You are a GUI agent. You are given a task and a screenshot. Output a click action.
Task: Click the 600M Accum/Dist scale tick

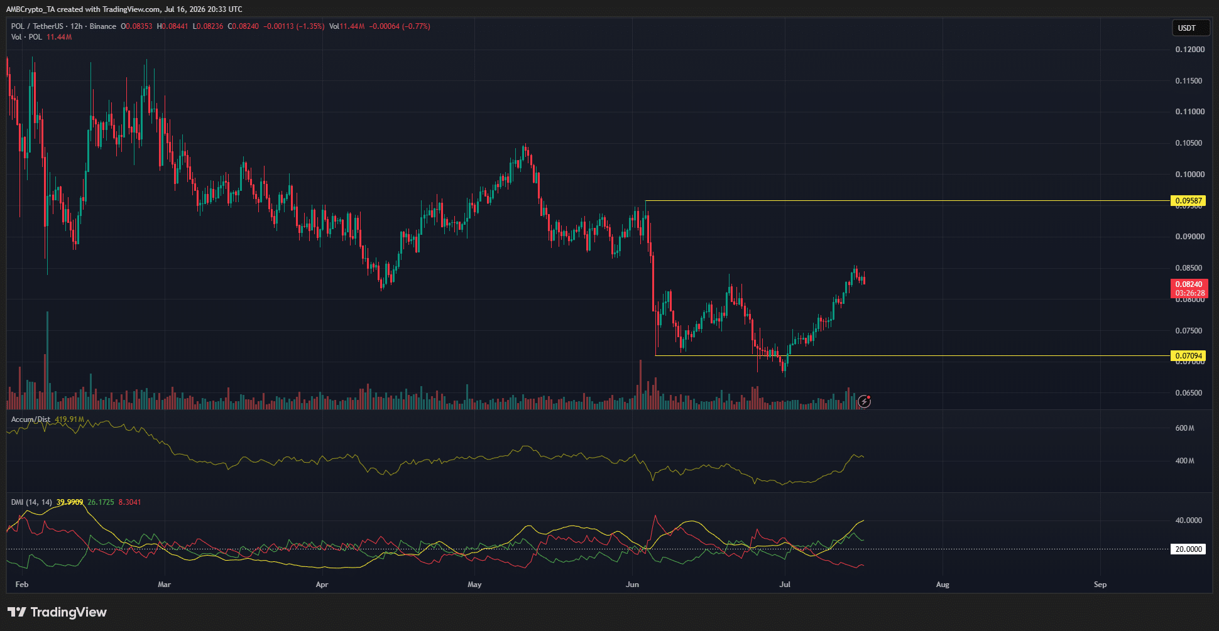pos(1185,428)
